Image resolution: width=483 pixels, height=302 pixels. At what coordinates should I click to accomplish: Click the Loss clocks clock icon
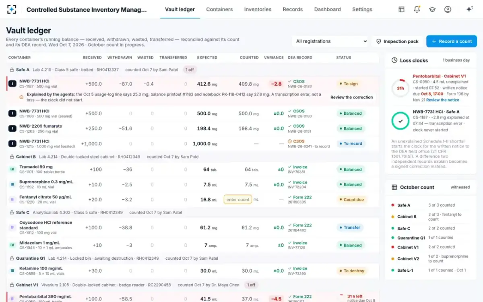pyautogui.click(x=394, y=60)
